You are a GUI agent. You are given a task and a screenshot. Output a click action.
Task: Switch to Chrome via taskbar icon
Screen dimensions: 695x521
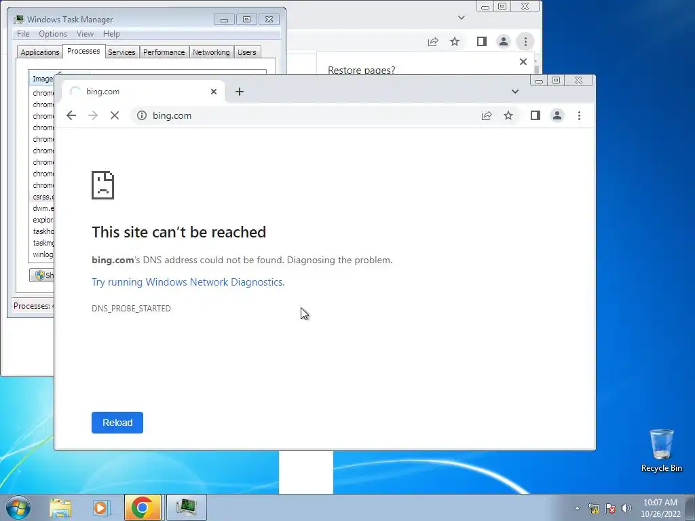coord(143,507)
